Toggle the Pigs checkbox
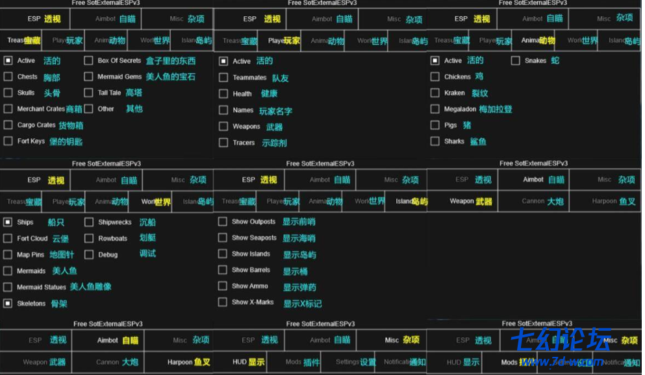The height and width of the screenshot is (375, 645). [435, 125]
